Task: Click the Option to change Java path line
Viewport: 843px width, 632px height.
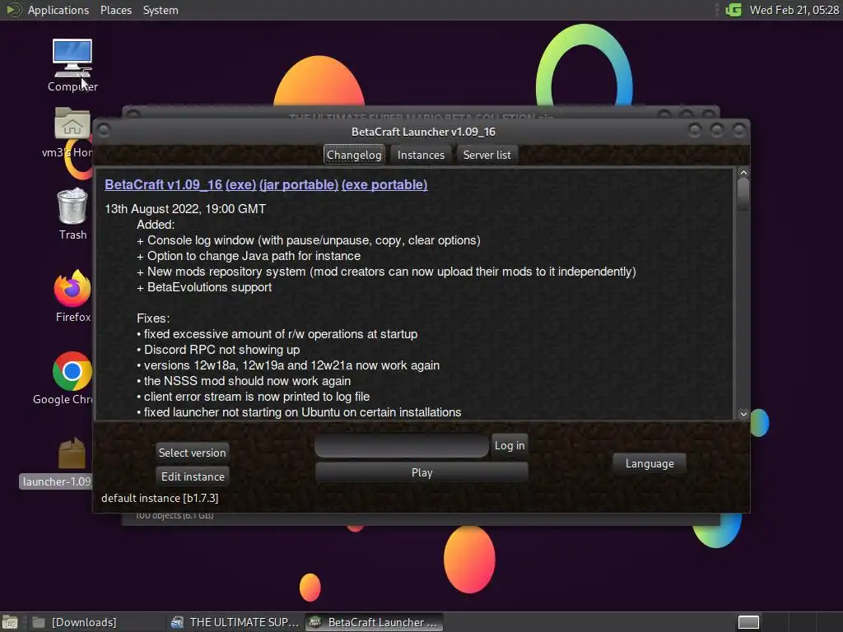Action: pyautogui.click(x=249, y=257)
